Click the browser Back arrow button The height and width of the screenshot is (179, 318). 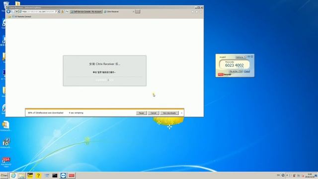[x=8, y=11]
